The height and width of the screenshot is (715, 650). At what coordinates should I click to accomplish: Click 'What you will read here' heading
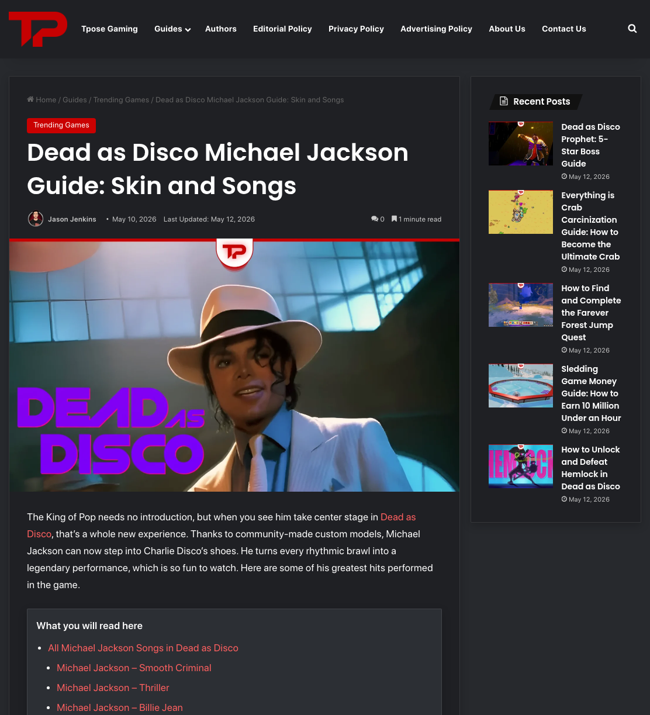(x=89, y=626)
